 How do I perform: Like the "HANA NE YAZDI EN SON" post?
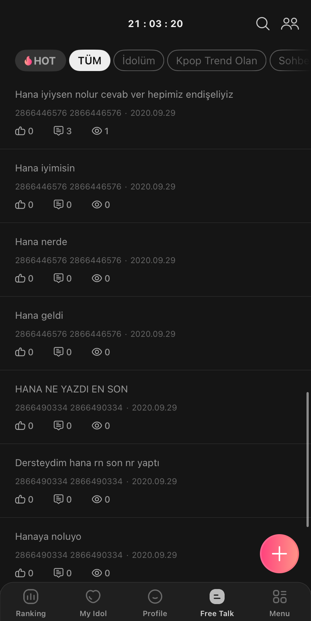point(20,426)
